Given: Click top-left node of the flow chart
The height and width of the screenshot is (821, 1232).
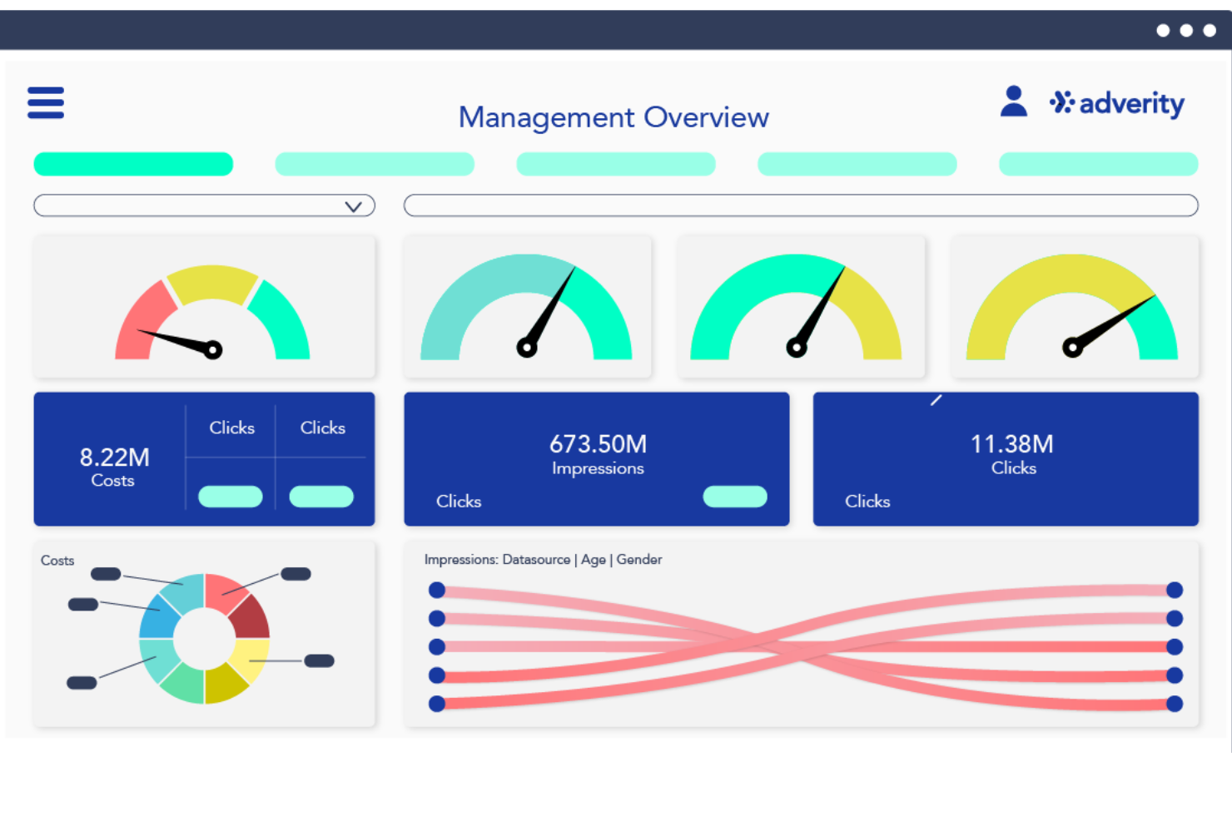Looking at the screenshot, I should click(x=437, y=591).
